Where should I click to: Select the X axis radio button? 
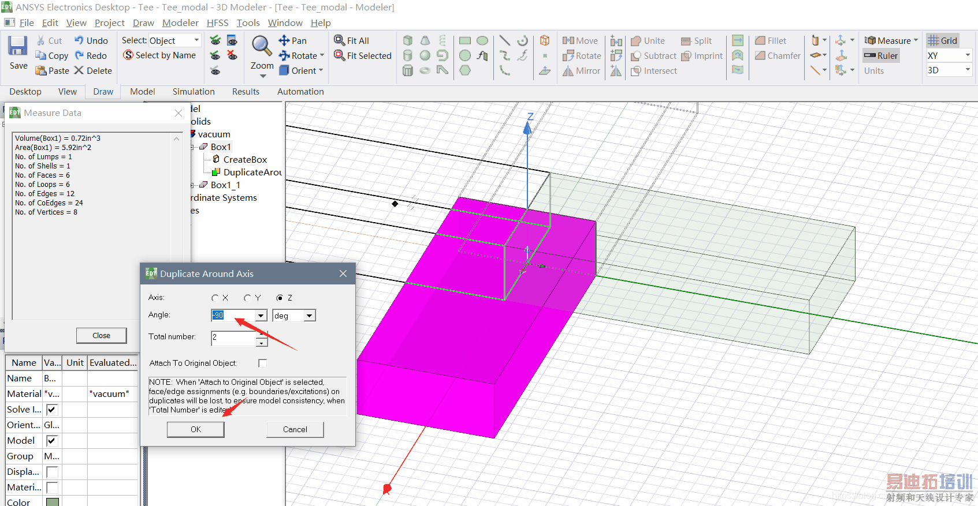pos(215,298)
